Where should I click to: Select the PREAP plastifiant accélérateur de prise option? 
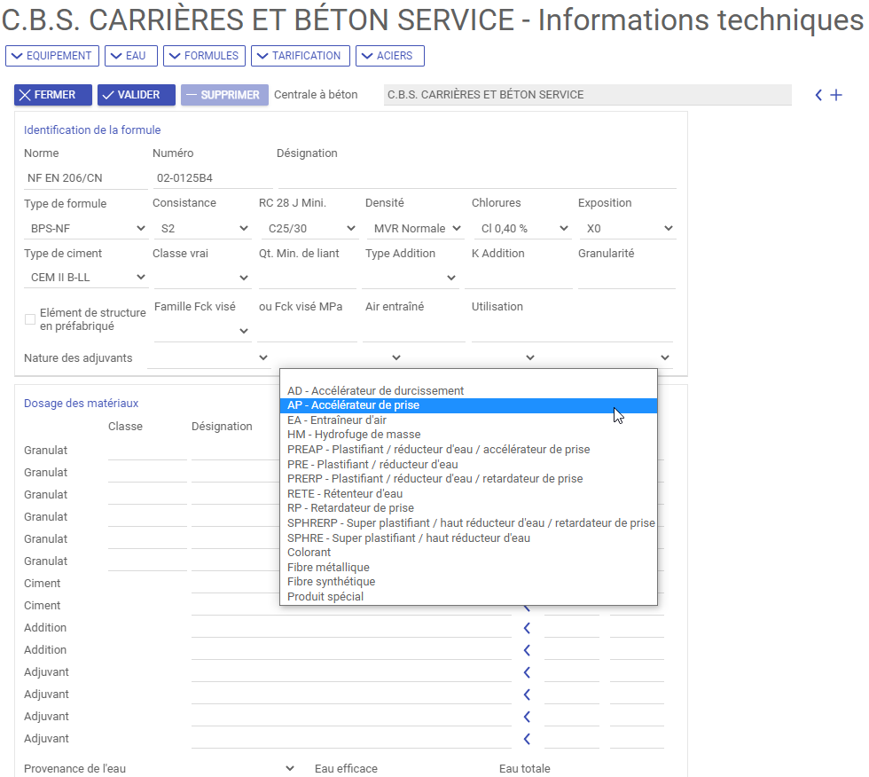[x=468, y=450]
